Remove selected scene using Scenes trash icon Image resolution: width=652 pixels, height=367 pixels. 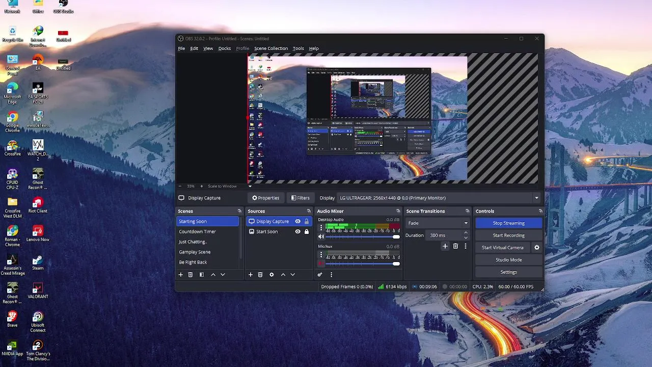point(191,275)
